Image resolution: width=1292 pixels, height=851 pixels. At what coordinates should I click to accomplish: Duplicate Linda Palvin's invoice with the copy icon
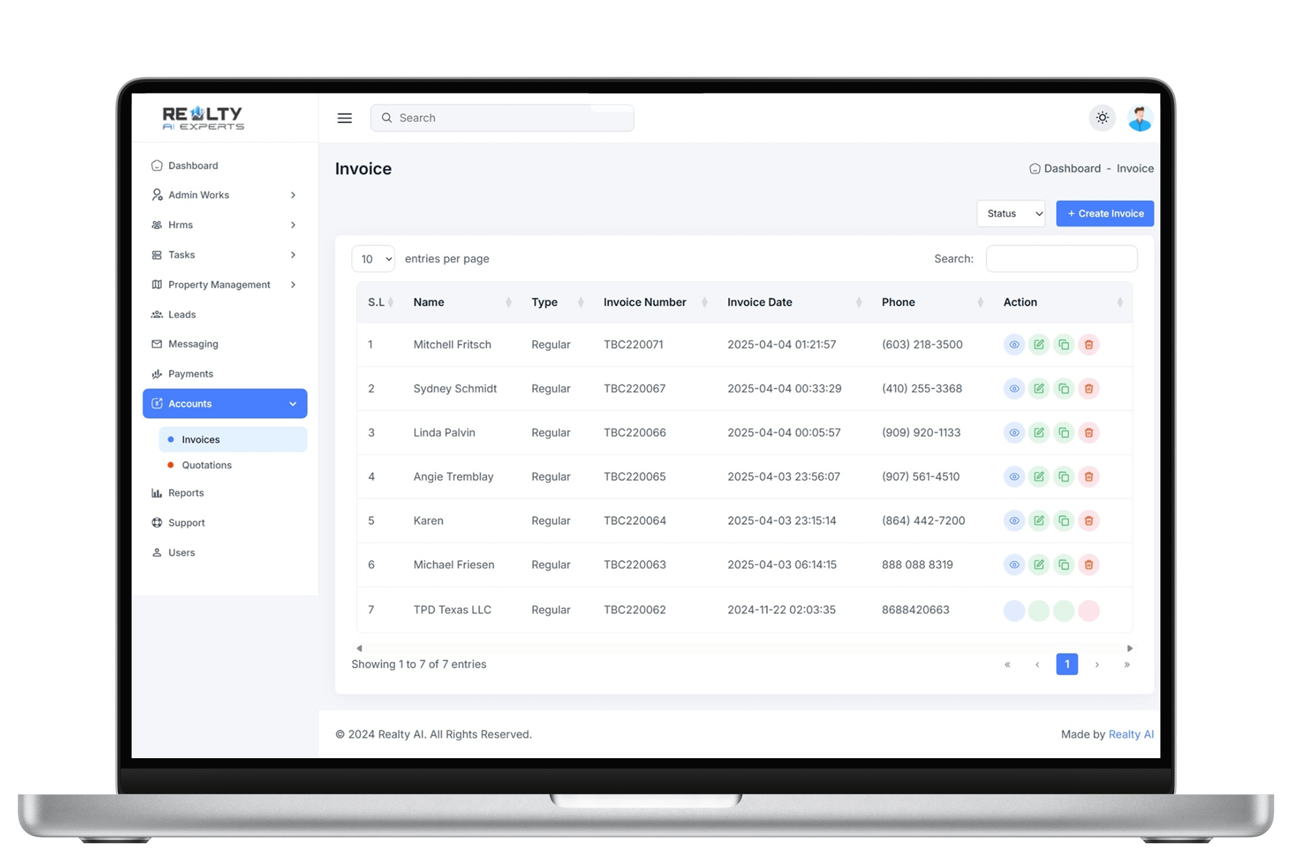pos(1063,433)
